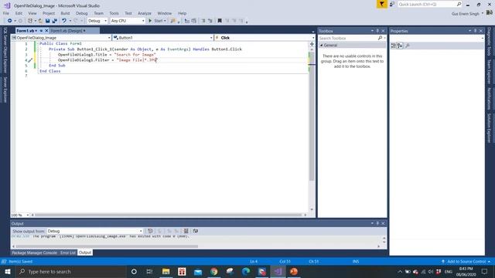The height and width of the screenshot is (278, 495).
Task: Click the New Project toolbar icon
Action: (x=30, y=21)
